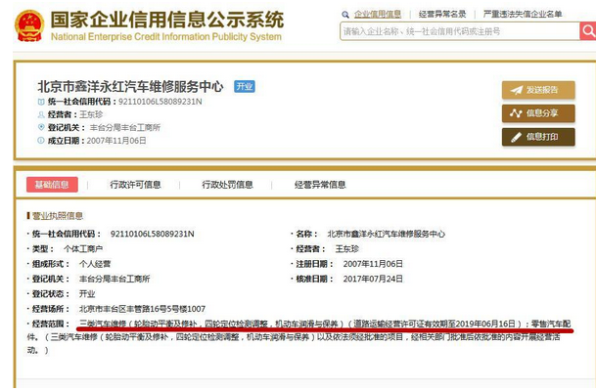
Task: Click the 发送报告 button
Action: [x=538, y=90]
